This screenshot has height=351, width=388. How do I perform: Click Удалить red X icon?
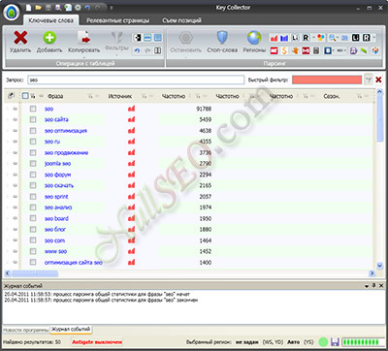[x=20, y=38]
